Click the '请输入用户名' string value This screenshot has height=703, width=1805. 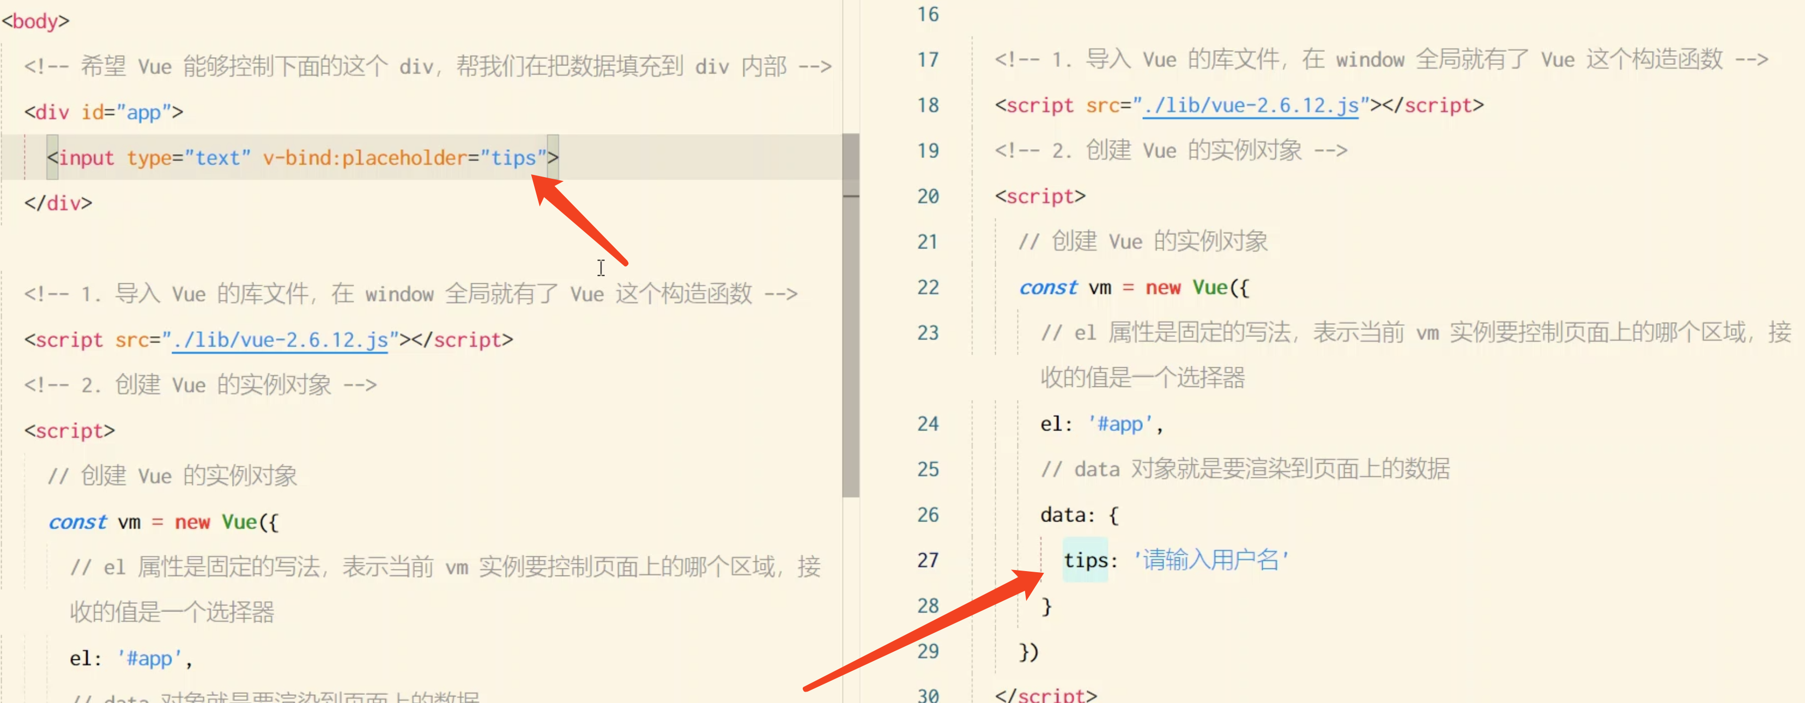pyautogui.click(x=1211, y=561)
